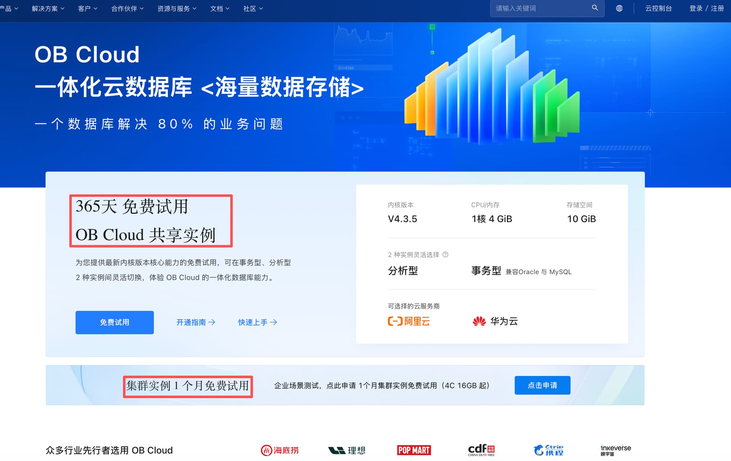Click the 理想 customer logo

[347, 450]
